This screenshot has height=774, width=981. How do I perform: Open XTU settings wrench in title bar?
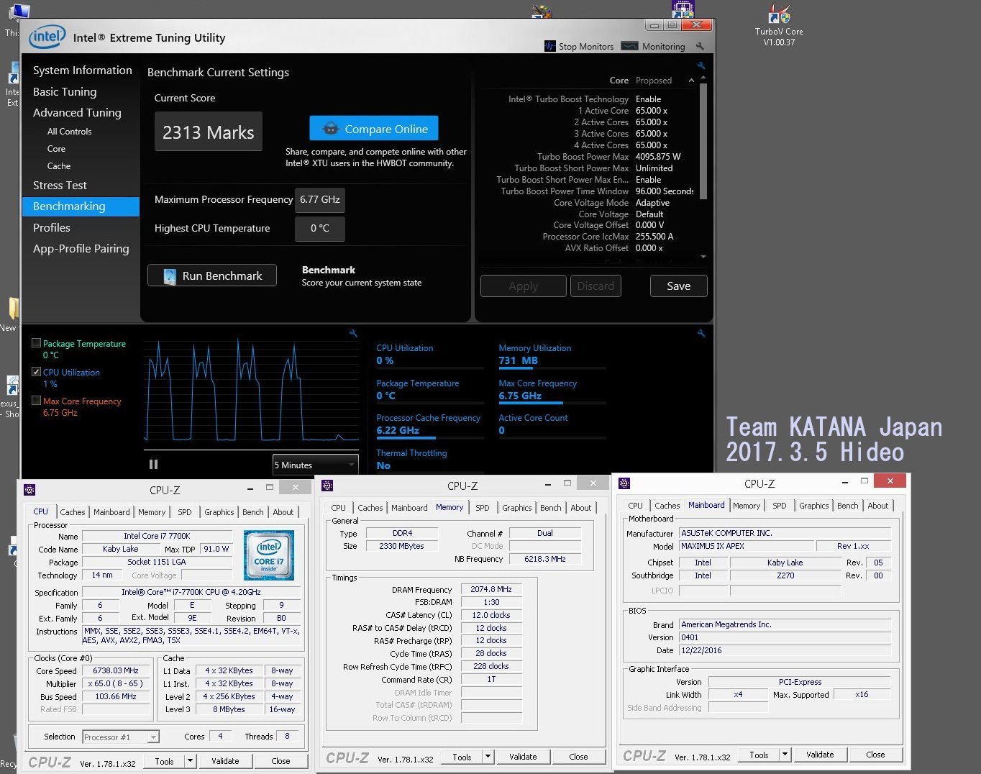click(700, 47)
